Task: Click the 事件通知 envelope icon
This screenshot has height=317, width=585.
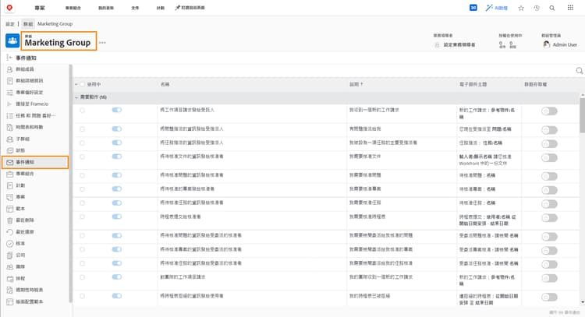Action: click(x=9, y=163)
